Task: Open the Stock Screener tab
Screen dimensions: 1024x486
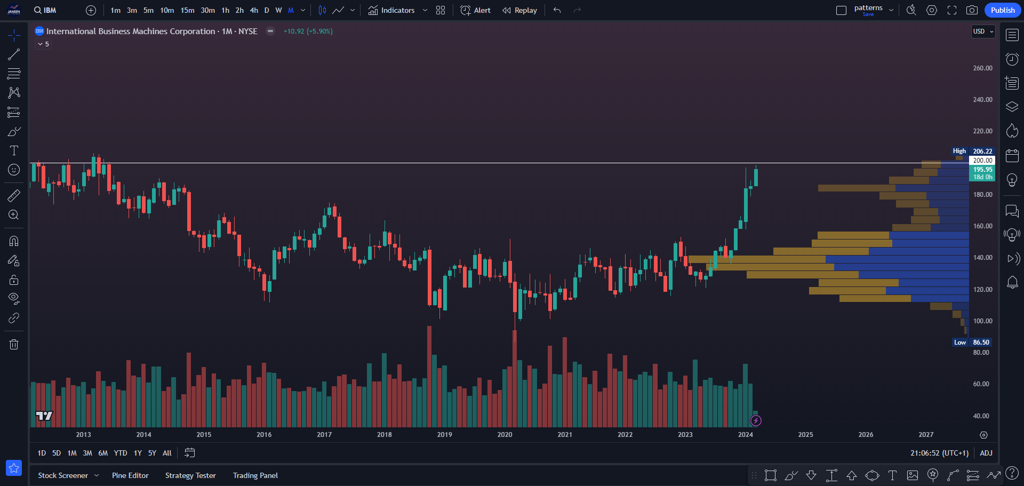Action: click(x=63, y=475)
